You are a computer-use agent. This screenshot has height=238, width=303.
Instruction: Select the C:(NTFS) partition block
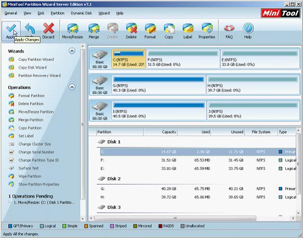pyautogui.click(x=128, y=59)
